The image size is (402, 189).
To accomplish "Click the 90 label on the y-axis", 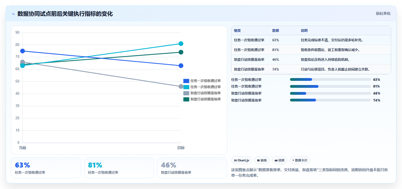I will click(17, 33).
